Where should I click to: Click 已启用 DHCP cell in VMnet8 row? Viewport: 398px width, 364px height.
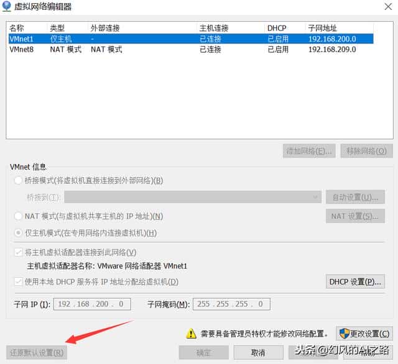point(278,50)
